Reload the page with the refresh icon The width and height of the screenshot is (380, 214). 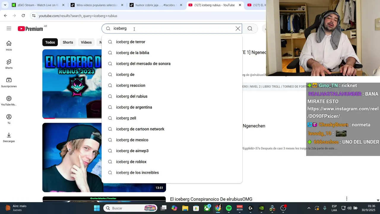23,16
